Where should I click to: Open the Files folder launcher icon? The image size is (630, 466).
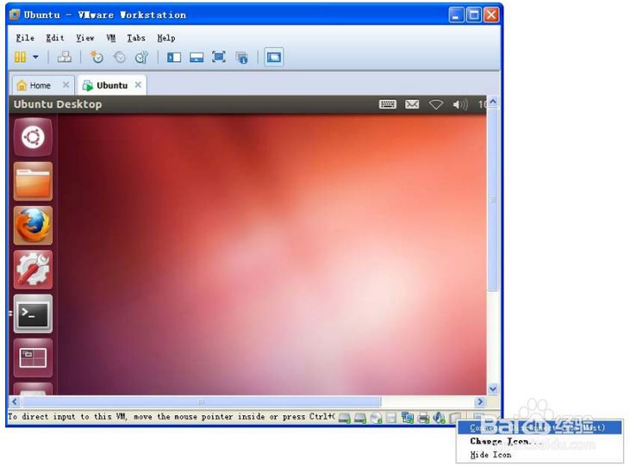click(x=33, y=182)
